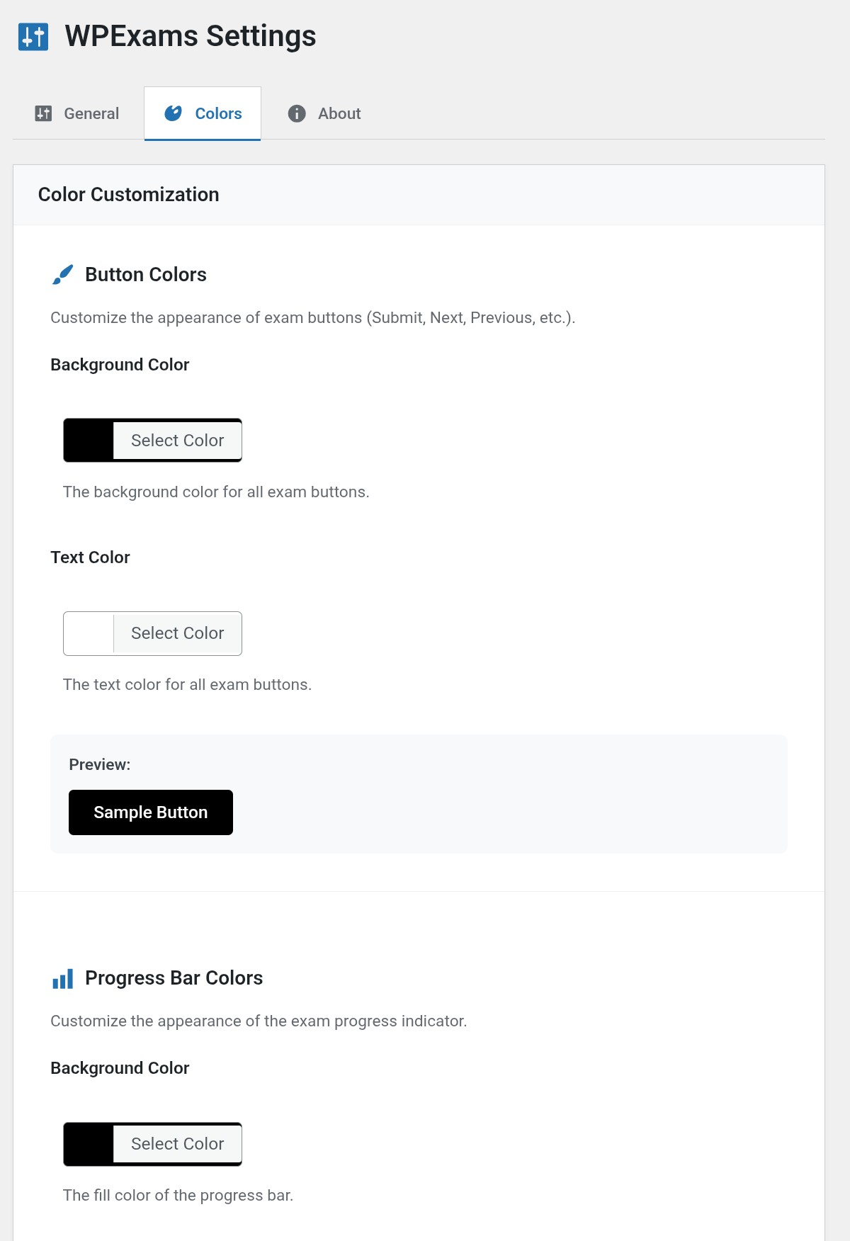Click the paintbrush icon beside Button Colors
The image size is (850, 1241).
click(x=63, y=274)
